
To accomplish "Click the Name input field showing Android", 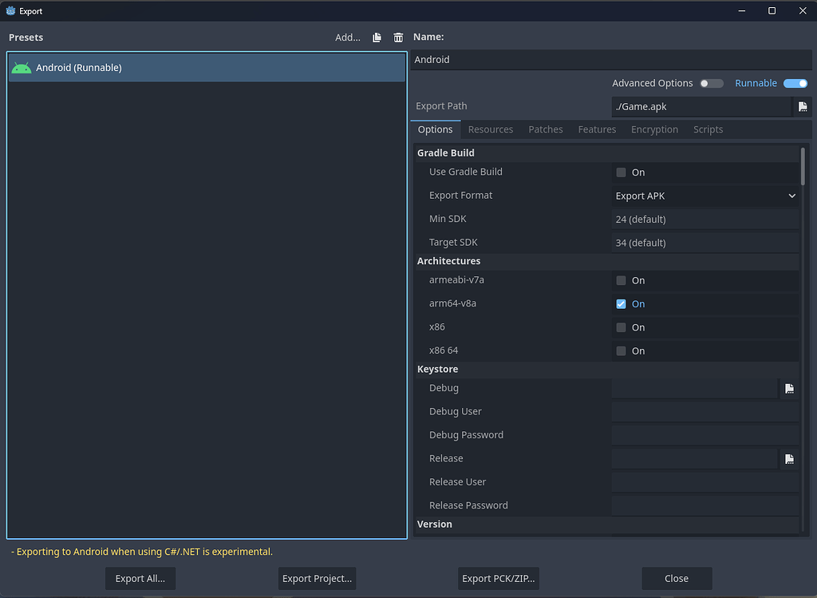I will (612, 59).
